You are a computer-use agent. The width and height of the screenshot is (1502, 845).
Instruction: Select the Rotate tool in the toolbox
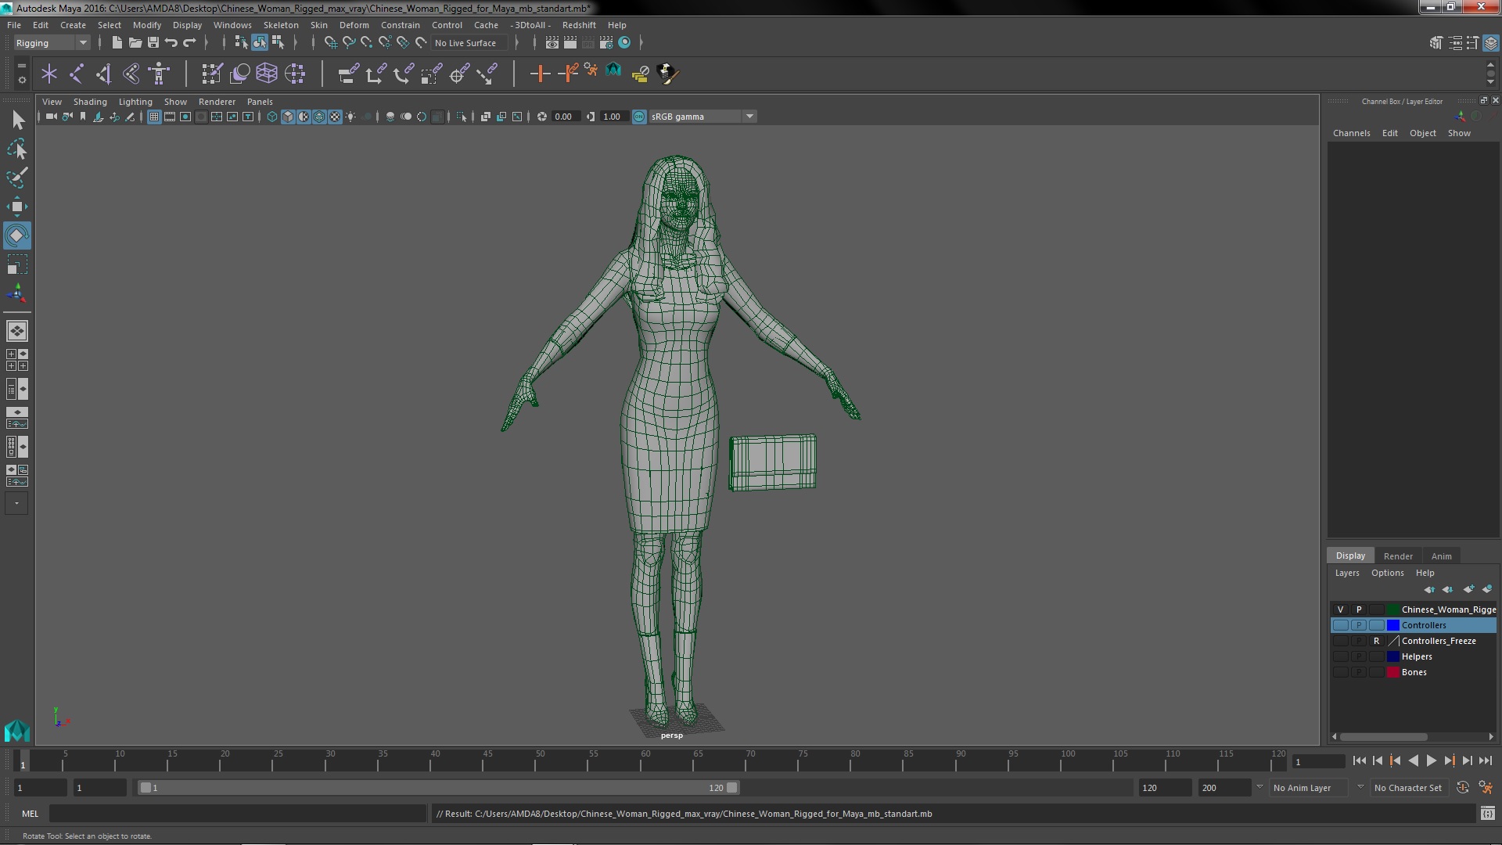point(16,236)
